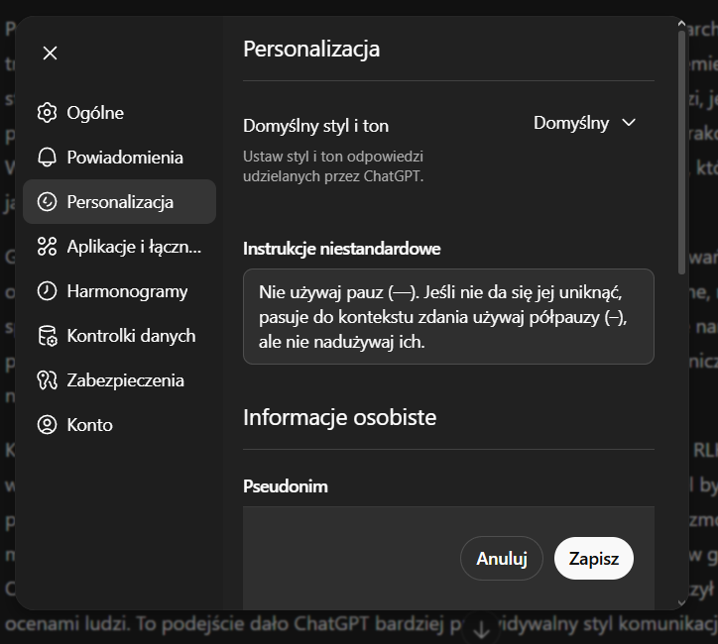This screenshot has height=644, width=718.
Task: Select the Zabezpieczenia menu item
Action: 125,380
